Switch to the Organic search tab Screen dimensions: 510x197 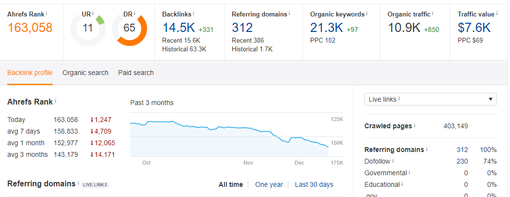click(x=85, y=73)
